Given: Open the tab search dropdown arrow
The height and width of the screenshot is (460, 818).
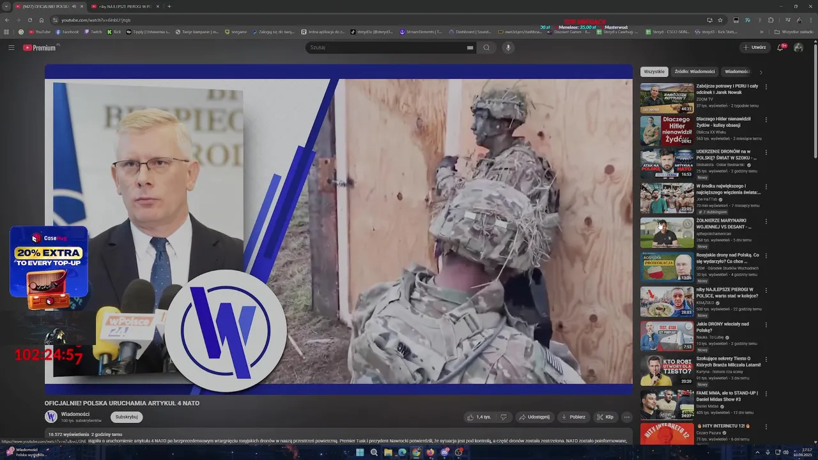Looking at the screenshot, I should click(x=8, y=6).
